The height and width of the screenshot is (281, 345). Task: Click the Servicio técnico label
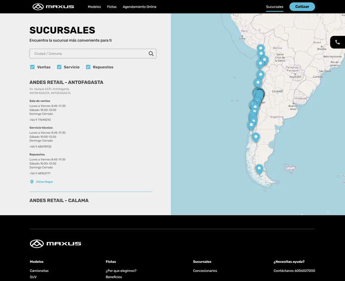coord(41,128)
